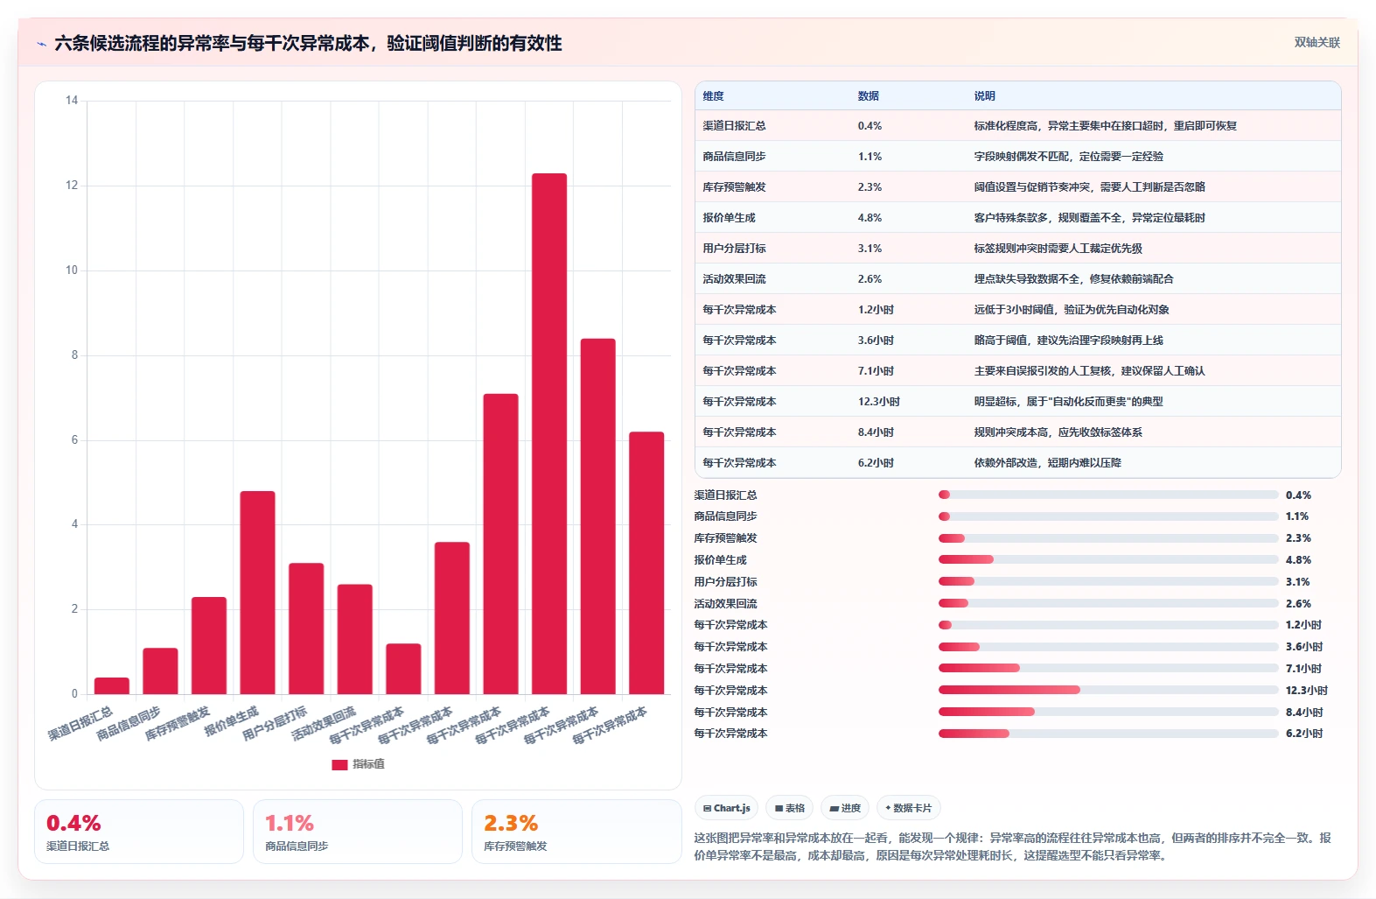The height and width of the screenshot is (899, 1376).
Task: Click the 数据 table column header
Action: point(868,96)
